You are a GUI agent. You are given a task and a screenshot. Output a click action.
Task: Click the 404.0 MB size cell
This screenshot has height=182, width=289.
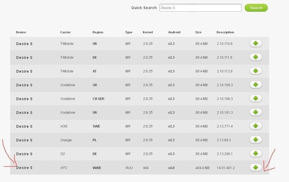click(202, 168)
